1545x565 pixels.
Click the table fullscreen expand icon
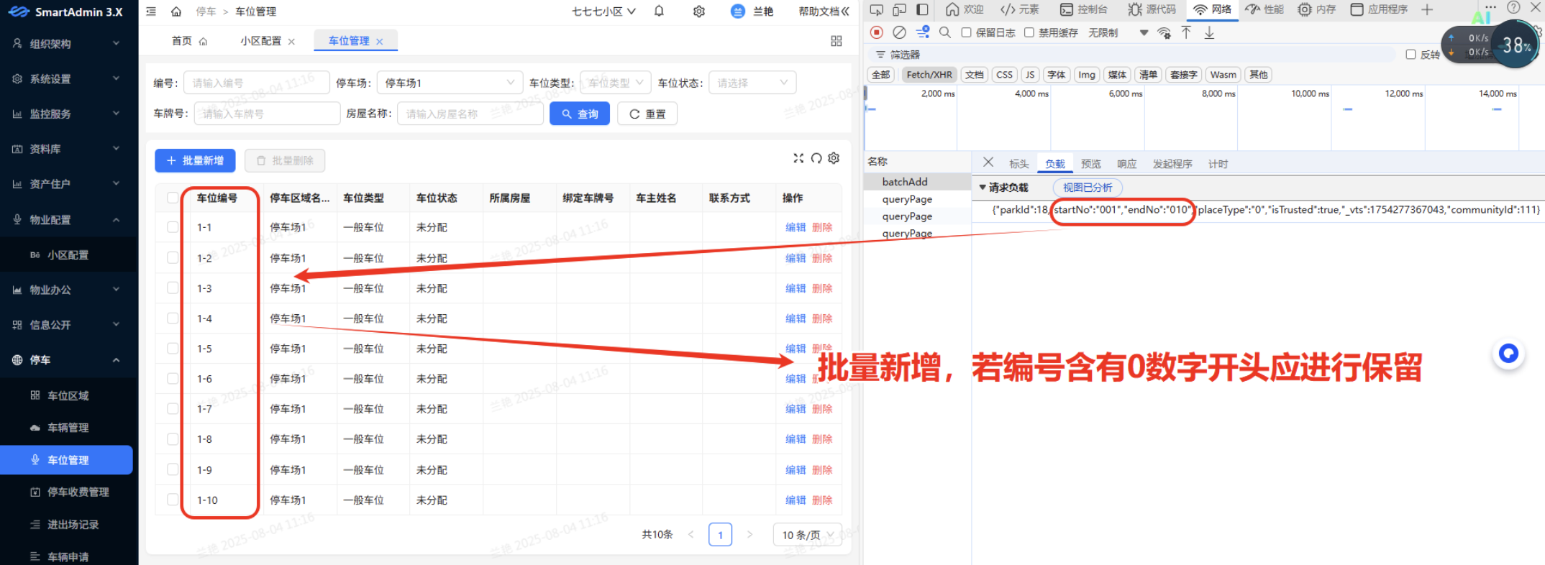[x=798, y=158]
